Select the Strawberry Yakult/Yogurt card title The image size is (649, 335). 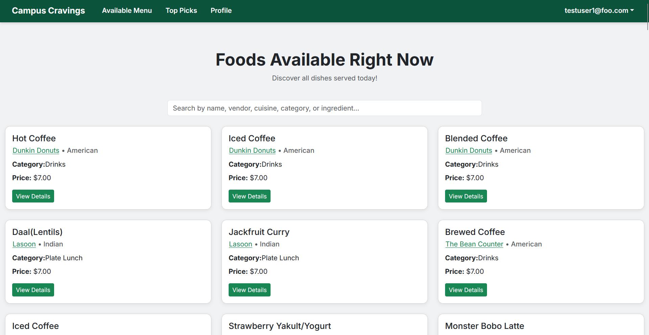coord(280,326)
